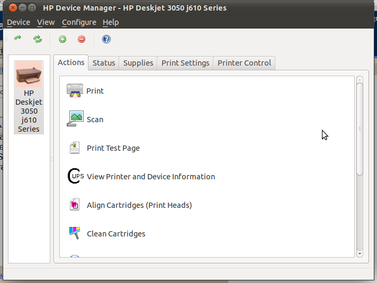377x283 pixels.
Task: Open help via the blue question mark icon
Action: [106, 39]
